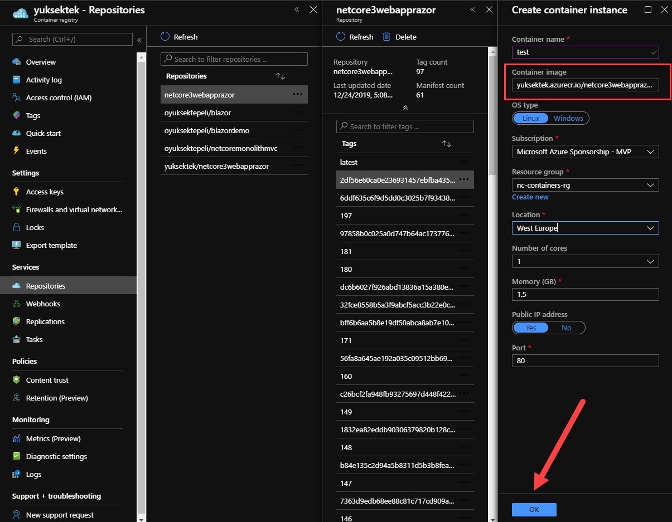Click the Metrics (Preview) chart icon

tap(16, 438)
